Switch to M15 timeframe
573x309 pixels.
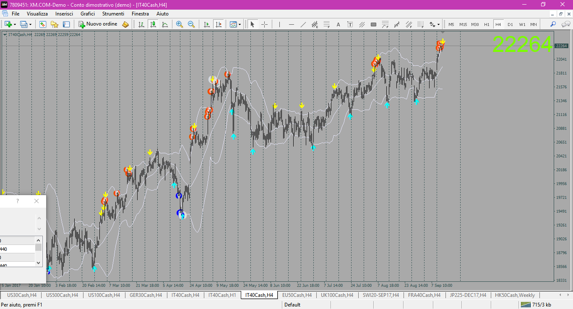click(x=463, y=24)
